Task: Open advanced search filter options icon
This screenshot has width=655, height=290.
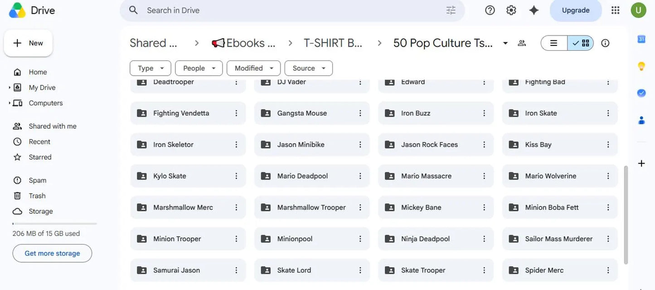Action: coord(451,10)
